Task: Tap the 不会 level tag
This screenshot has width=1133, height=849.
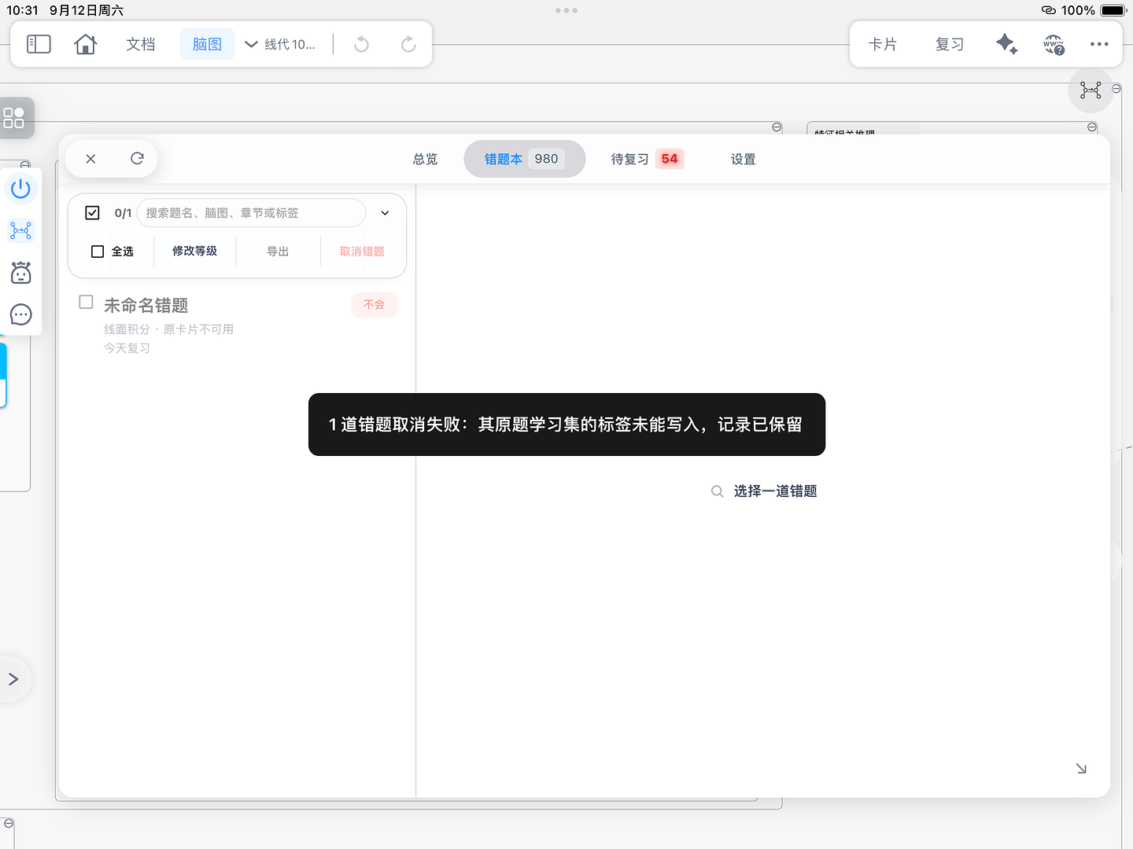Action: (375, 305)
